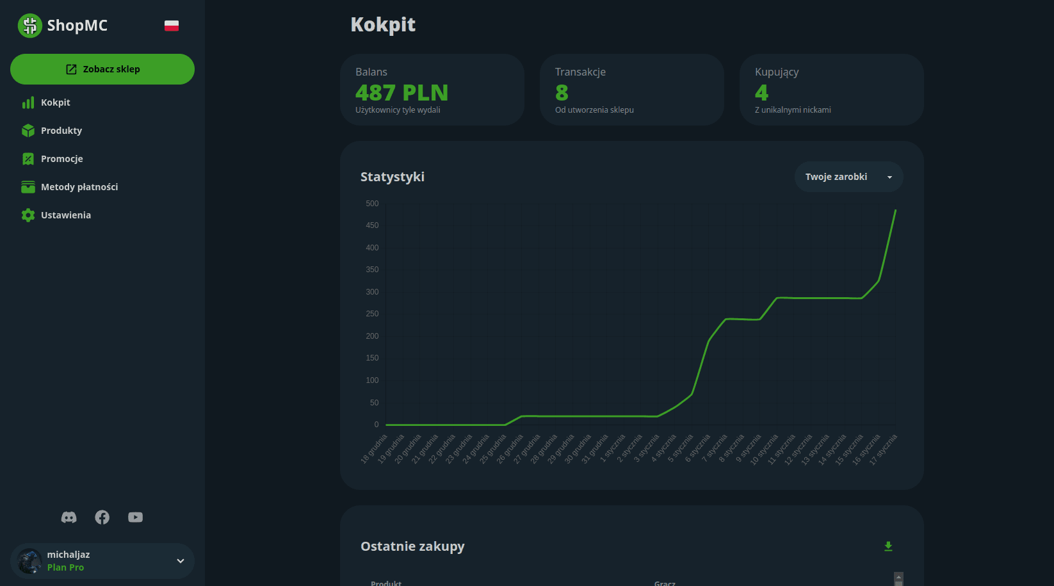
Task: Click the michaljaz profile avatar
Action: click(29, 561)
